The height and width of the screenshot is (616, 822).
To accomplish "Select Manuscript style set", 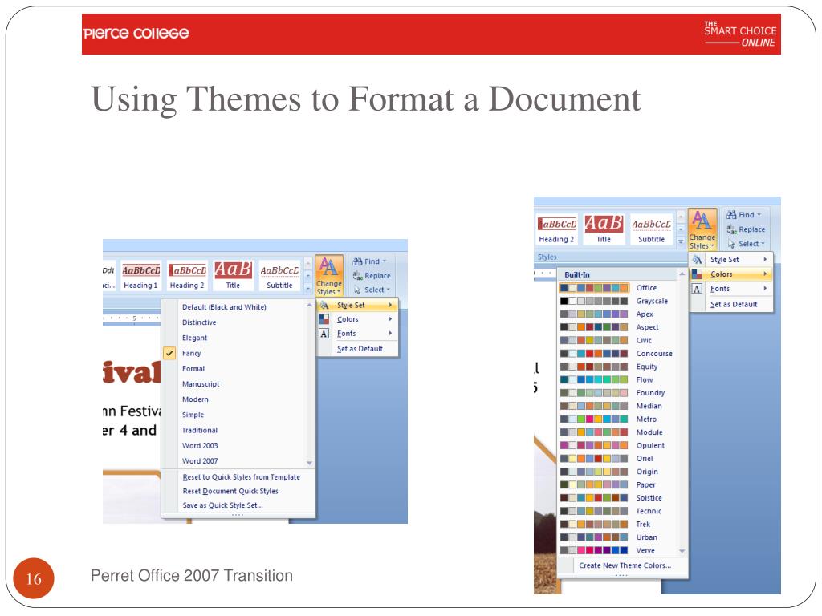I will (234, 384).
